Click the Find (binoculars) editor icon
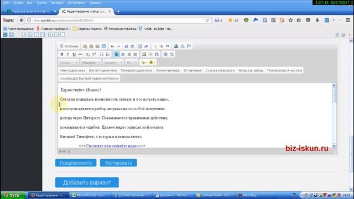 (x=127, y=46)
